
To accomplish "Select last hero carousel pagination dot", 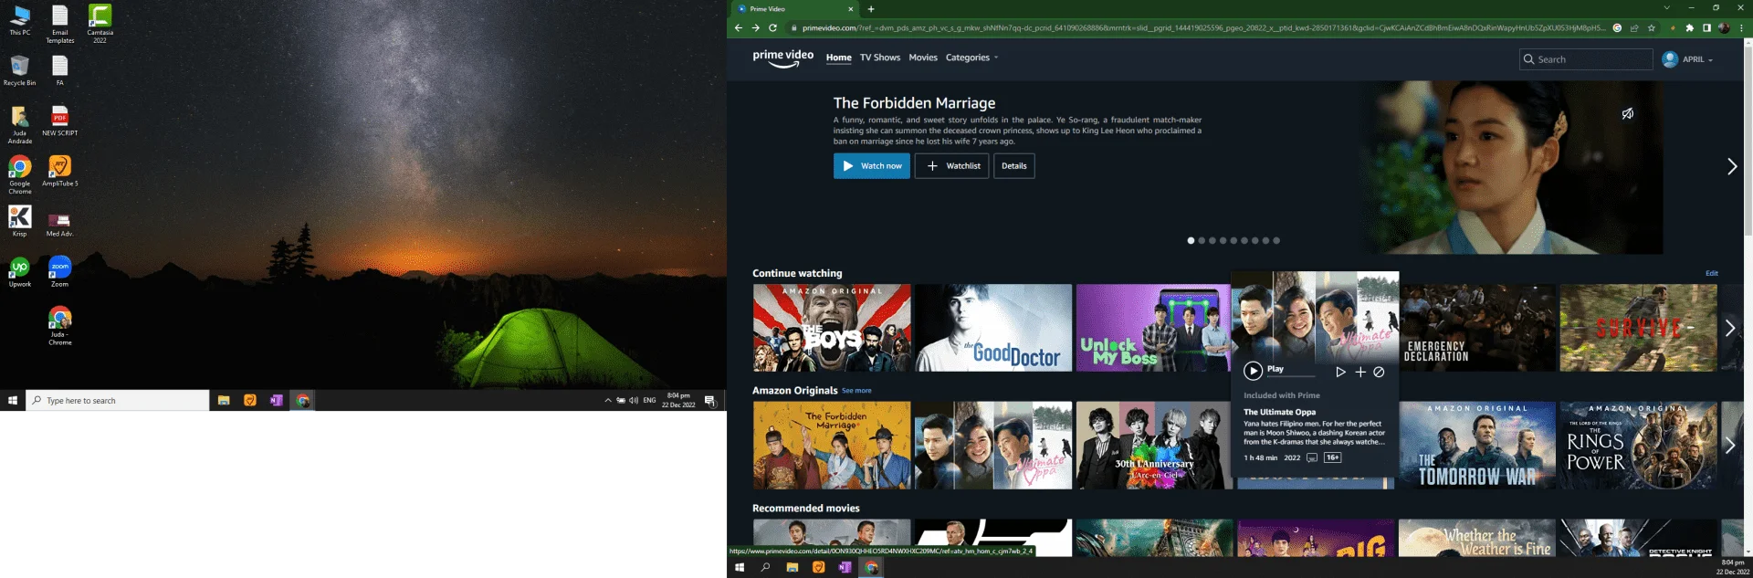I will (1276, 241).
